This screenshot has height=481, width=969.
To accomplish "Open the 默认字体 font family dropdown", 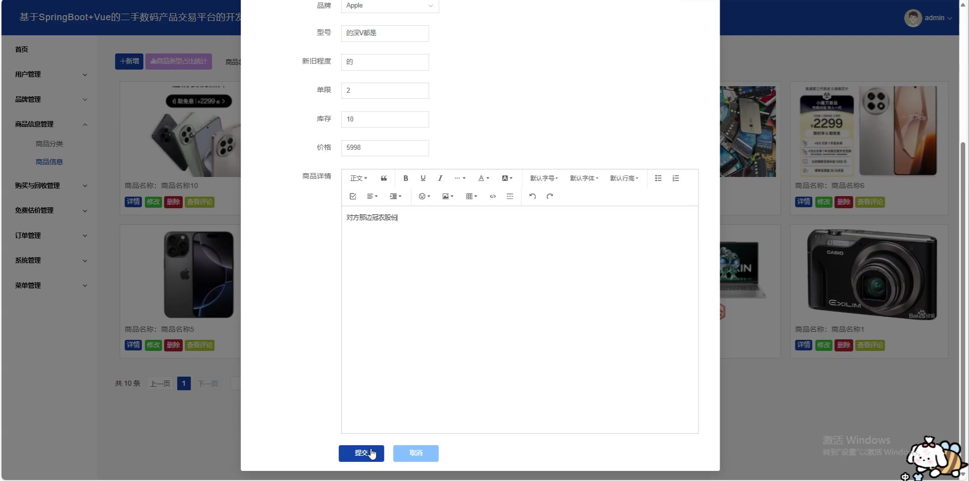I will [x=584, y=178].
